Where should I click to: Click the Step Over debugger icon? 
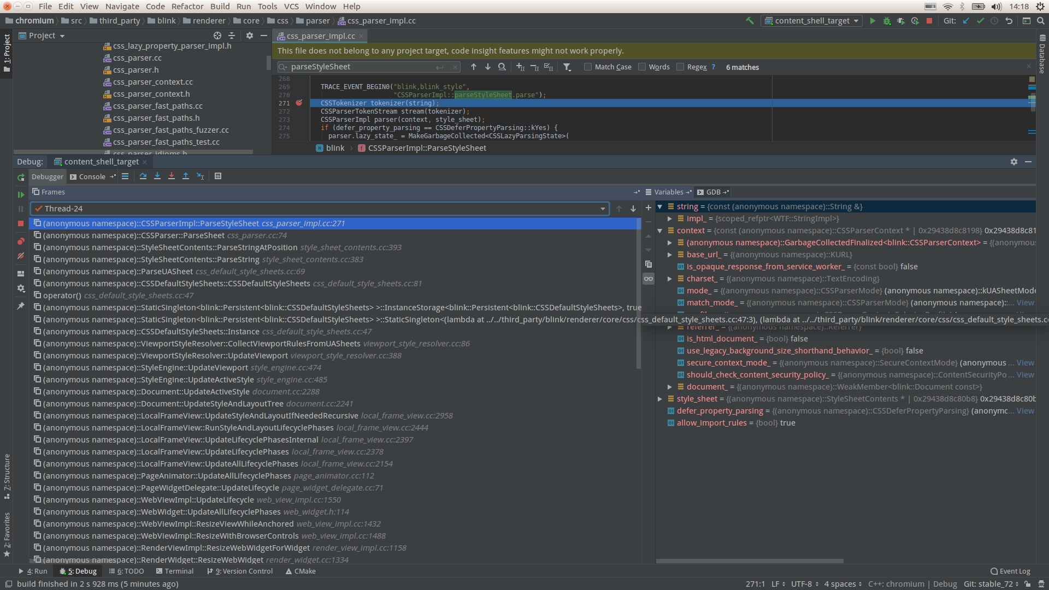[143, 176]
